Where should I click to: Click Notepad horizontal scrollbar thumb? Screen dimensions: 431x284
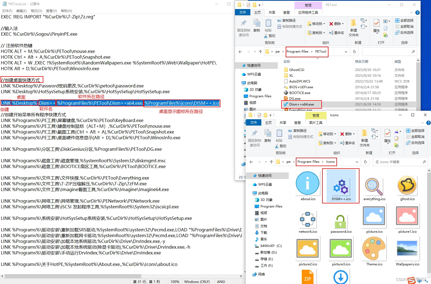[x=73, y=276]
